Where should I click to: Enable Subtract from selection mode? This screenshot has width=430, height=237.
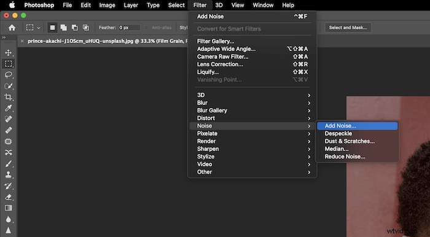coord(74,28)
